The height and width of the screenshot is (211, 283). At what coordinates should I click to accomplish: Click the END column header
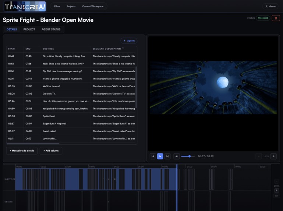click(x=28, y=49)
